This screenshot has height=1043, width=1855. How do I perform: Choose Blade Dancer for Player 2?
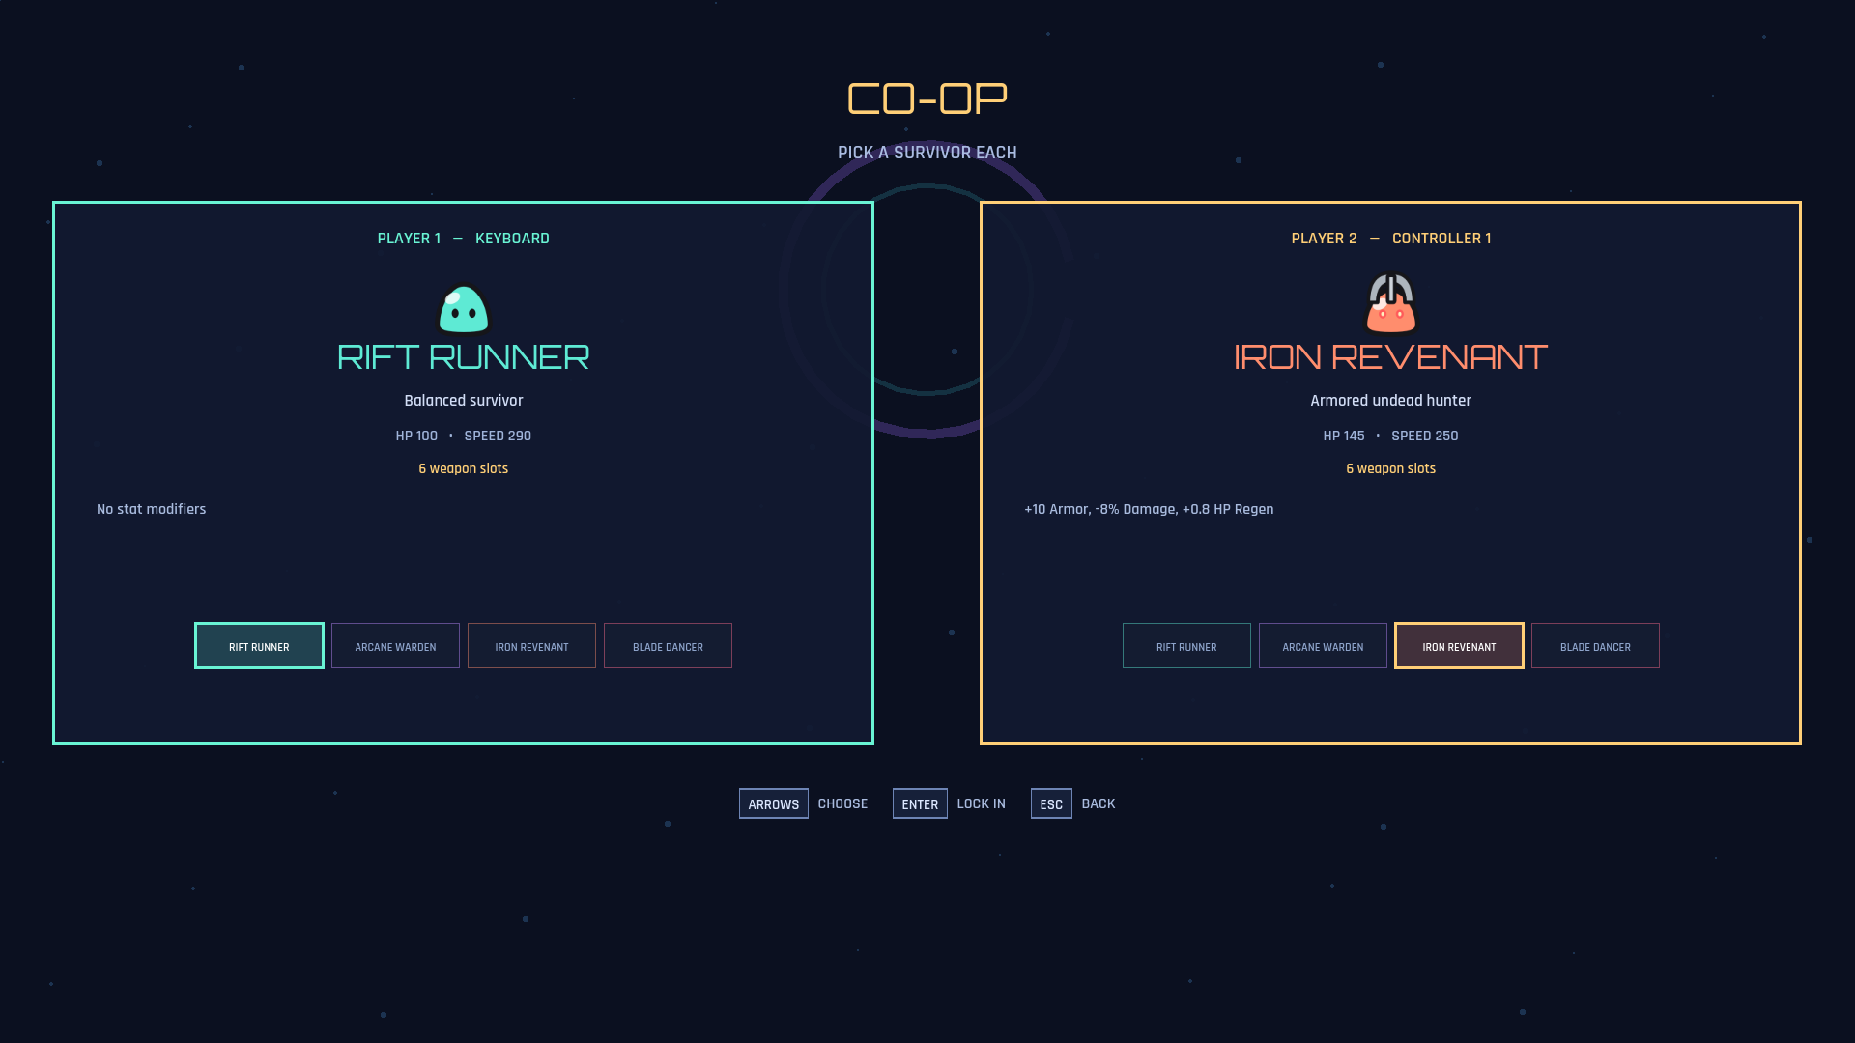[1595, 646]
